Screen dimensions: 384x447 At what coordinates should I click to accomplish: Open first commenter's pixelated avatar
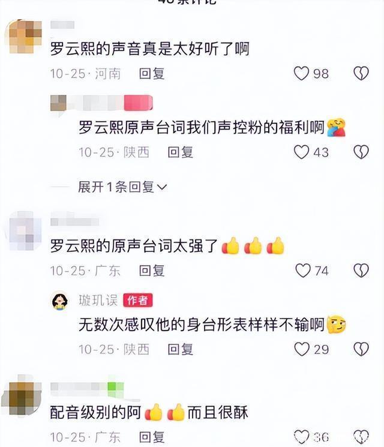pyautogui.click(x=23, y=37)
